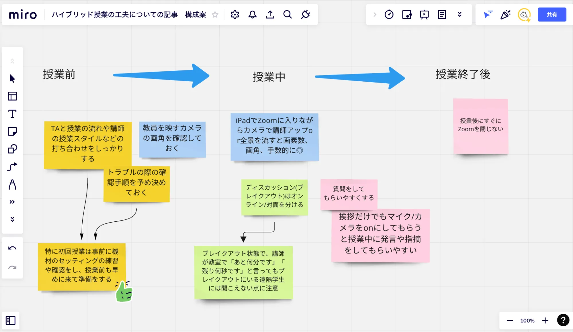
Task: Open the board settings gear menu
Action: [x=235, y=15]
